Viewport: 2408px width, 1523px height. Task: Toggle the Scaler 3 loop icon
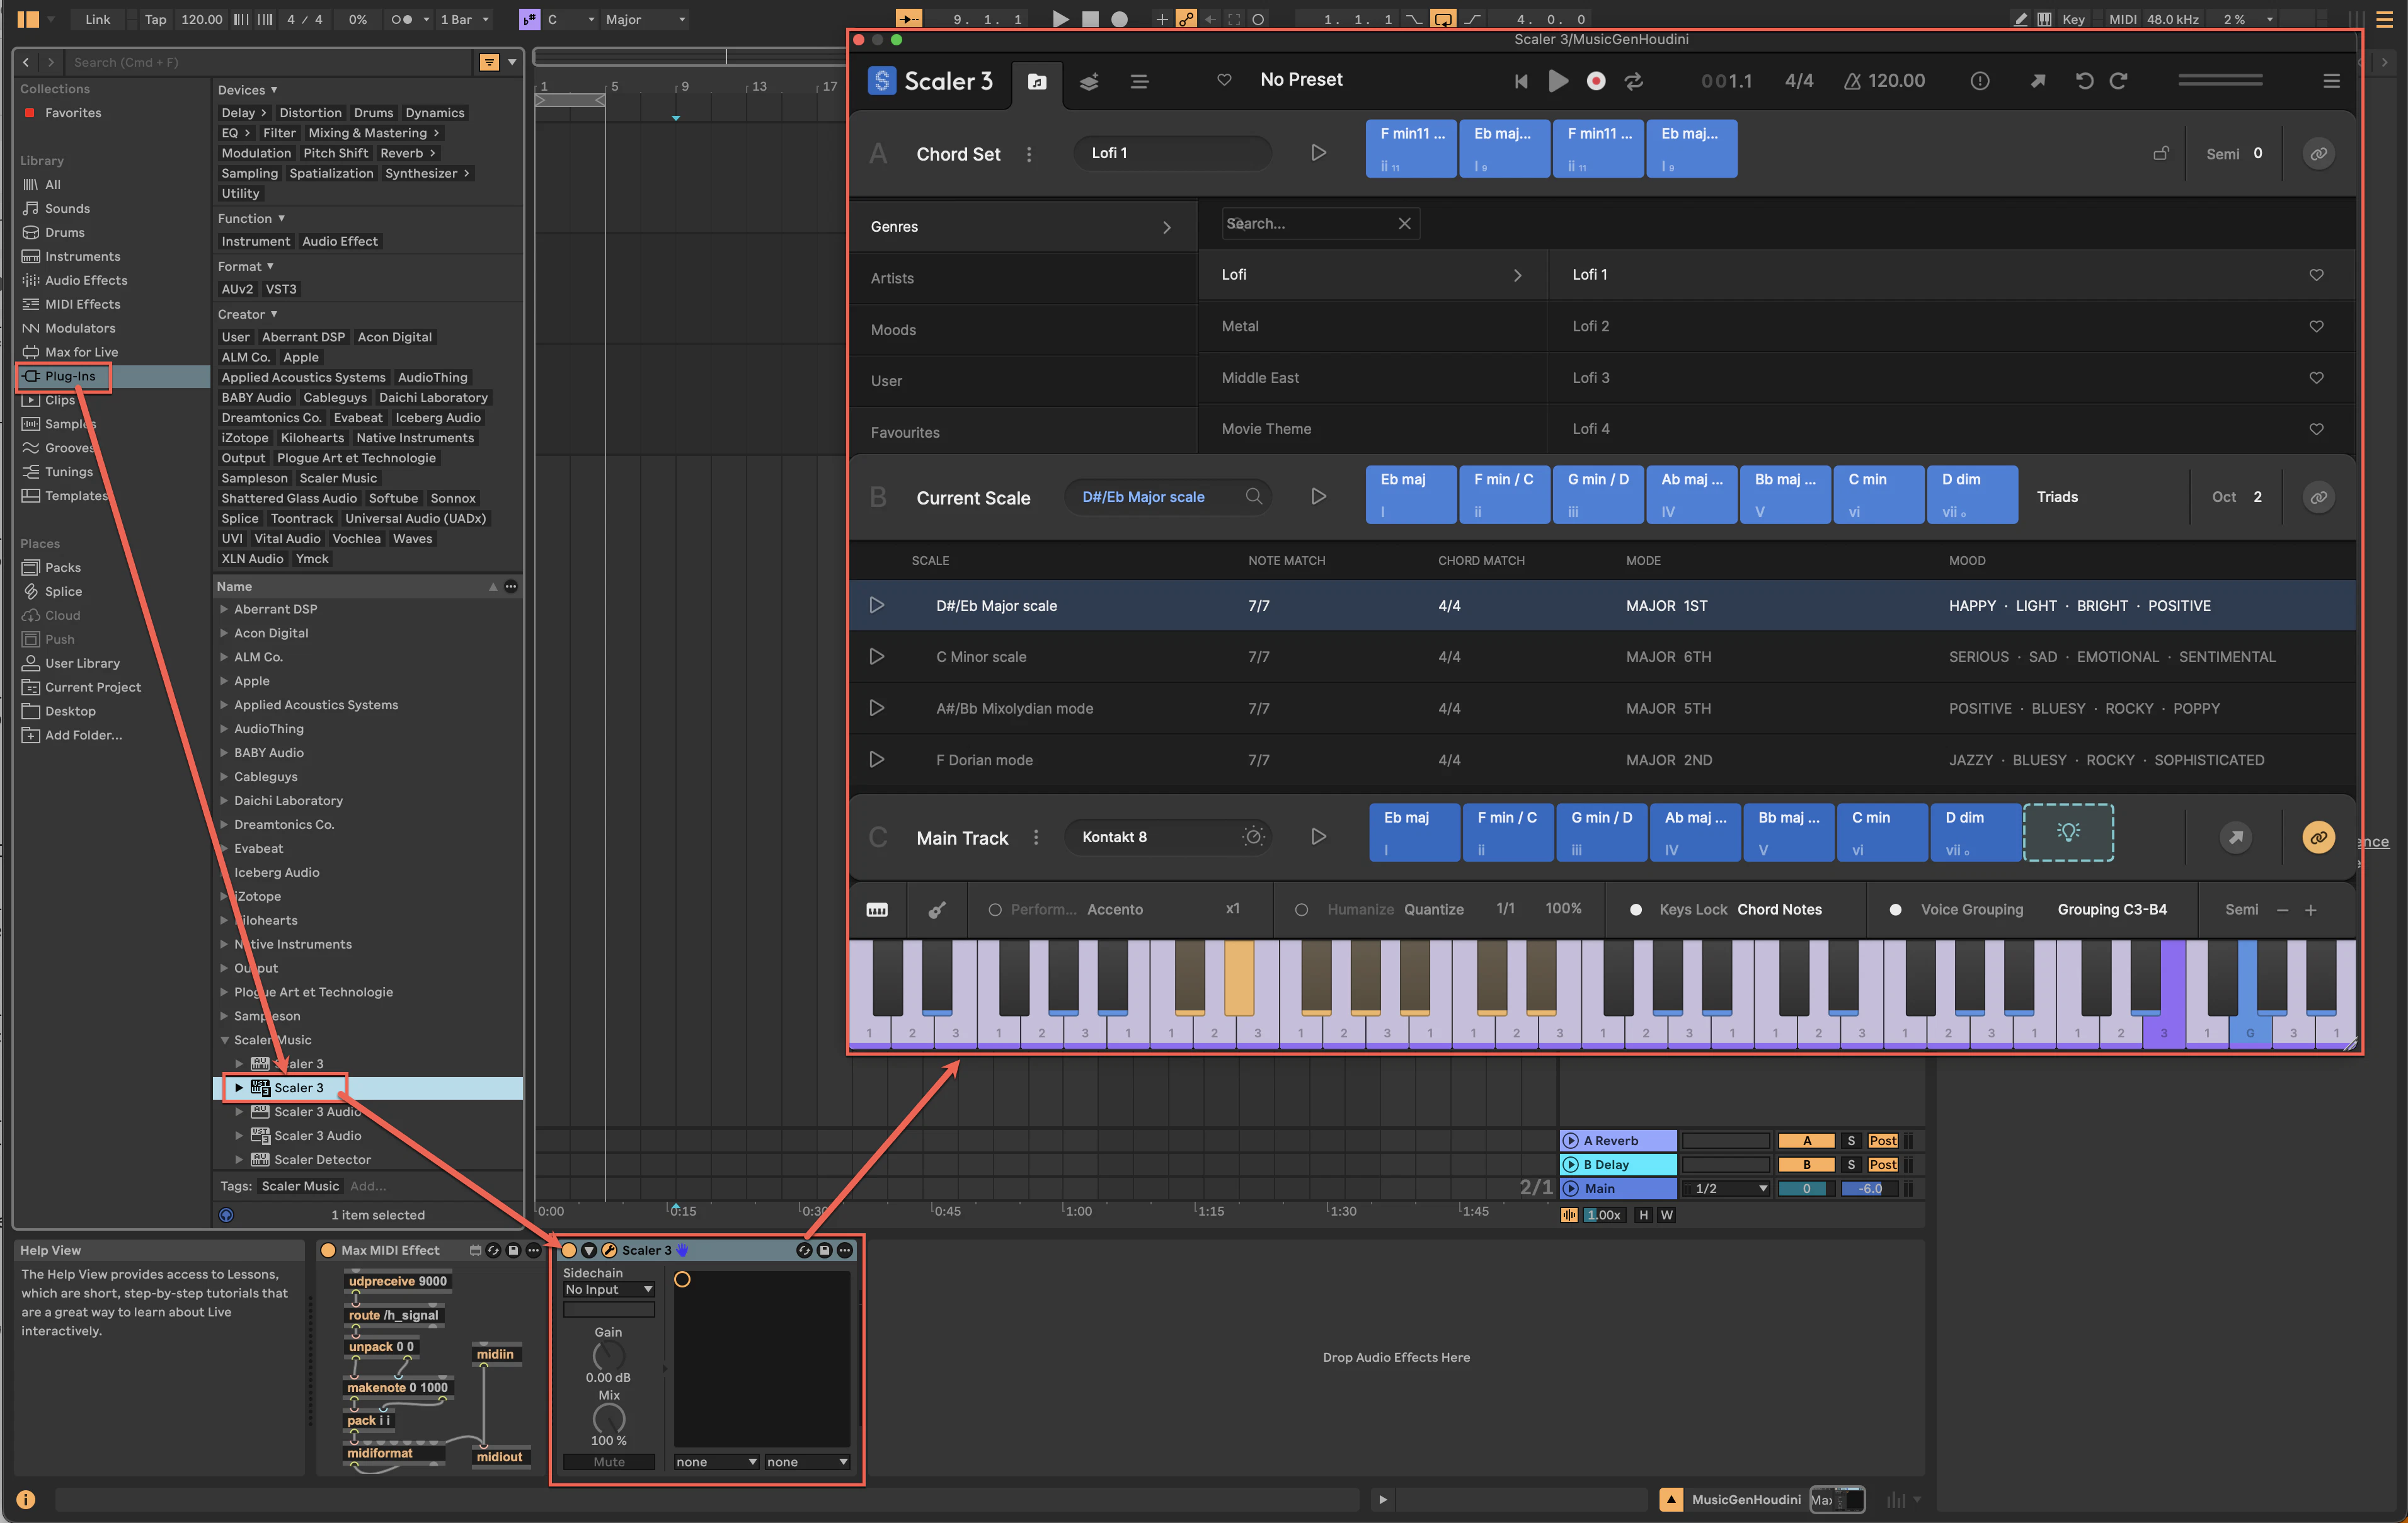click(x=1634, y=81)
